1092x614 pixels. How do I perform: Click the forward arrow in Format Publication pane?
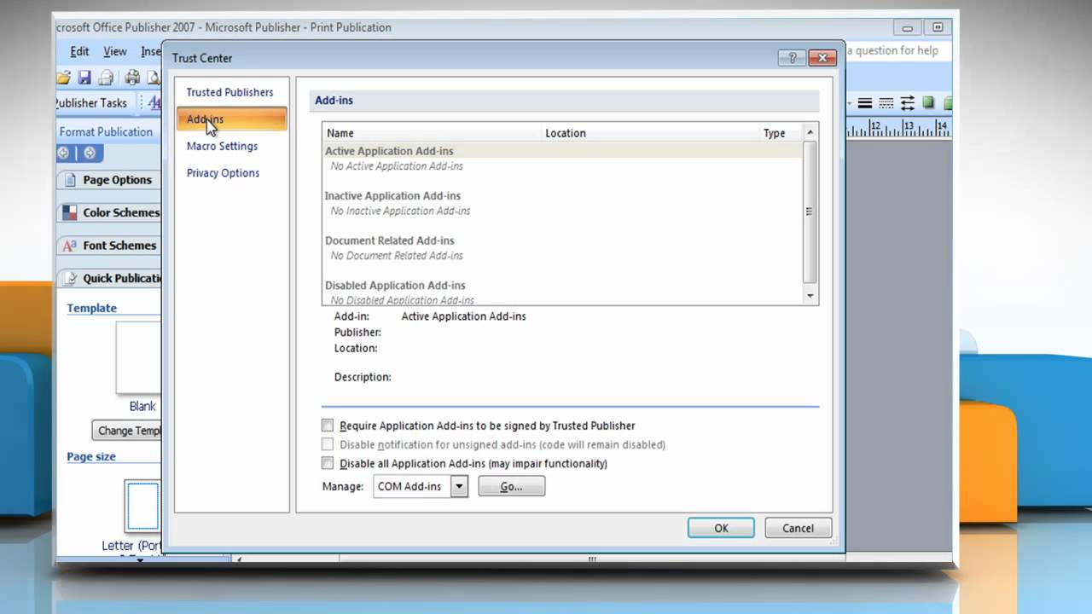(x=90, y=153)
